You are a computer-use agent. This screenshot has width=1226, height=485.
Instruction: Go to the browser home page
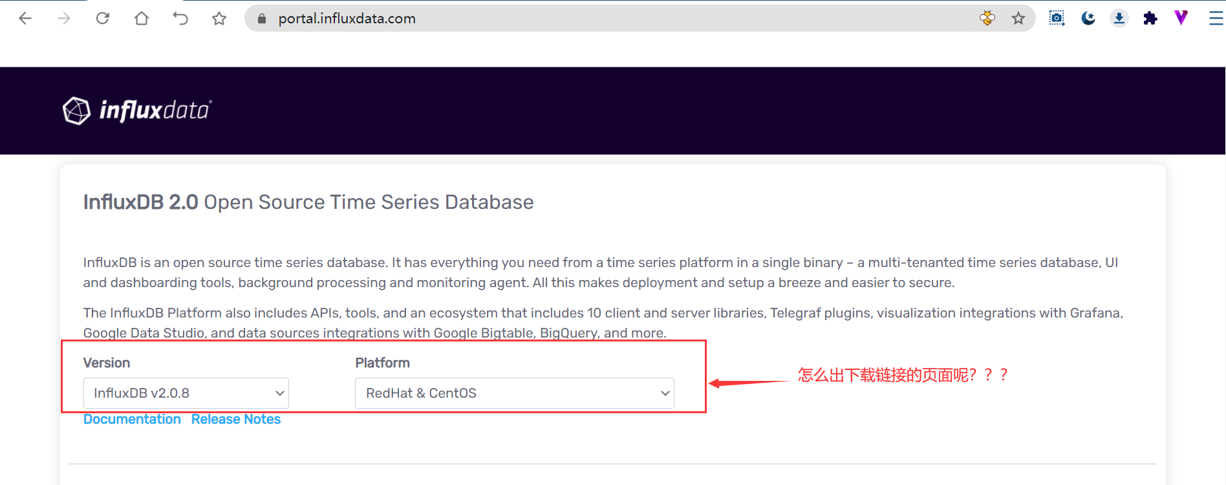142,19
